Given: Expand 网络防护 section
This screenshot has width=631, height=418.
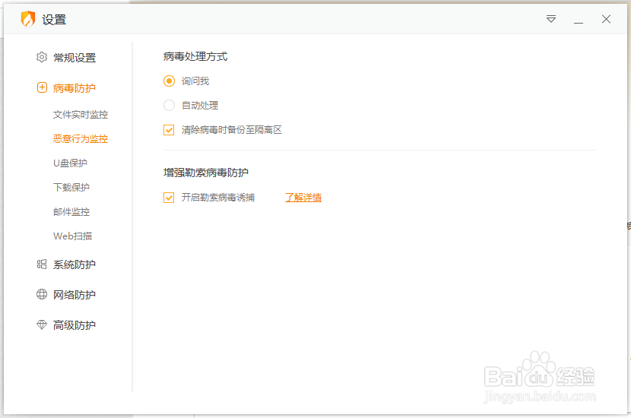Looking at the screenshot, I should [x=75, y=295].
